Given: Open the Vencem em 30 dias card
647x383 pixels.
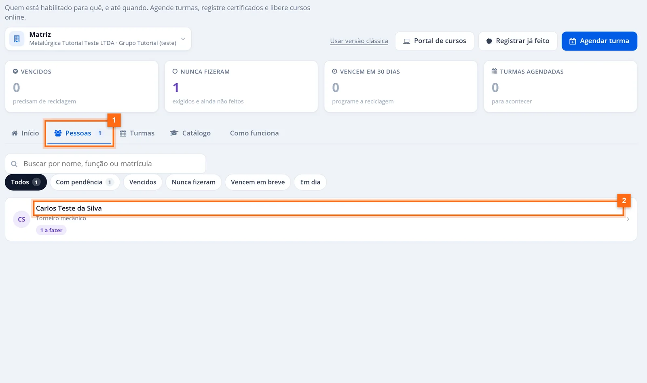Looking at the screenshot, I should 401,86.
